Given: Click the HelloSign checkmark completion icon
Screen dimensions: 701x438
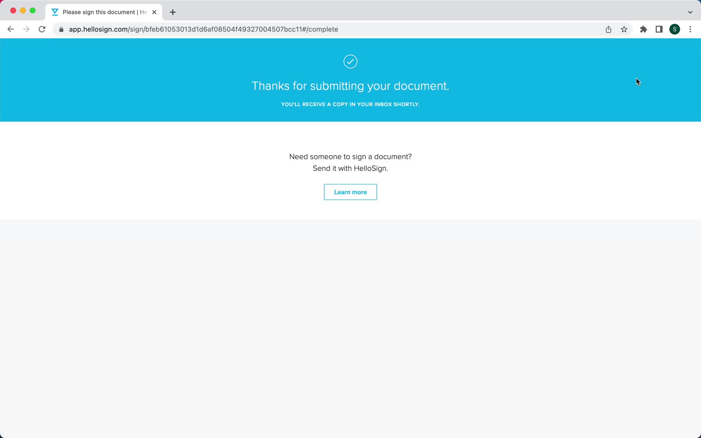Looking at the screenshot, I should (x=350, y=61).
